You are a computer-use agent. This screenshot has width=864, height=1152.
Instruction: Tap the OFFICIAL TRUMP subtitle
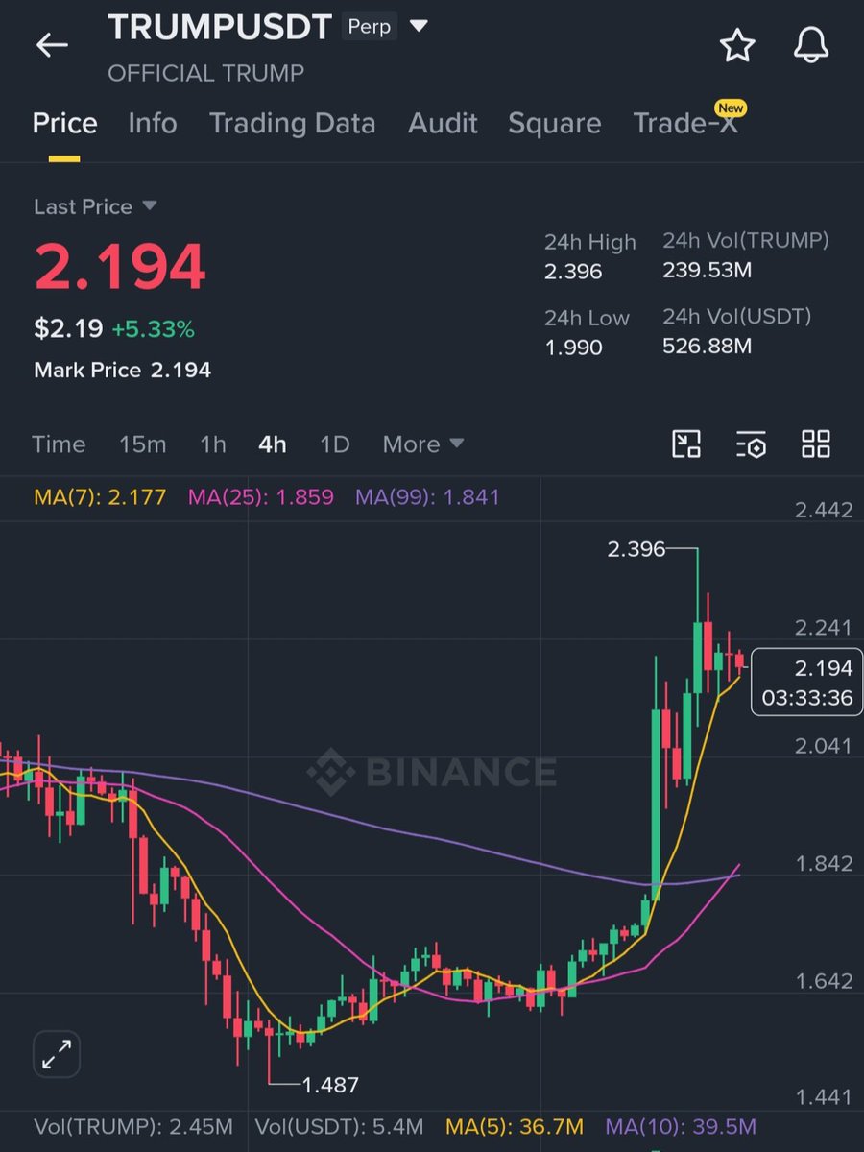[x=205, y=73]
